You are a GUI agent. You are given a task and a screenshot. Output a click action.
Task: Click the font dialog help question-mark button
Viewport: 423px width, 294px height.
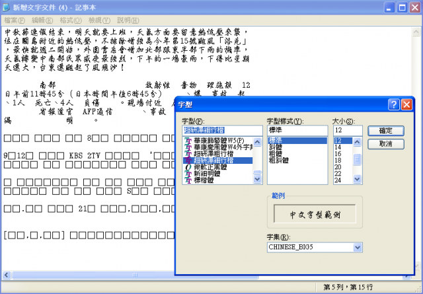click(x=394, y=104)
